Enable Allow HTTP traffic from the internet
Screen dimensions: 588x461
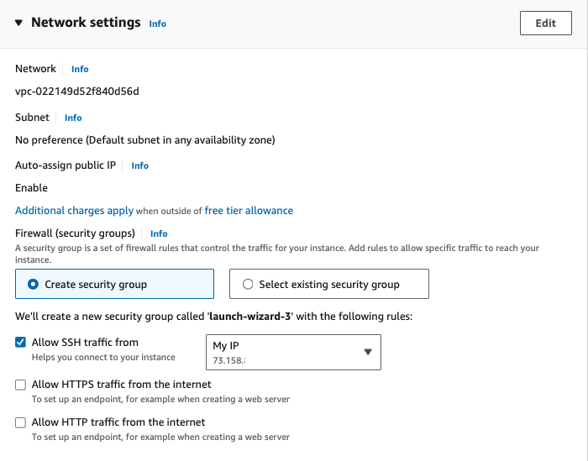coord(21,422)
